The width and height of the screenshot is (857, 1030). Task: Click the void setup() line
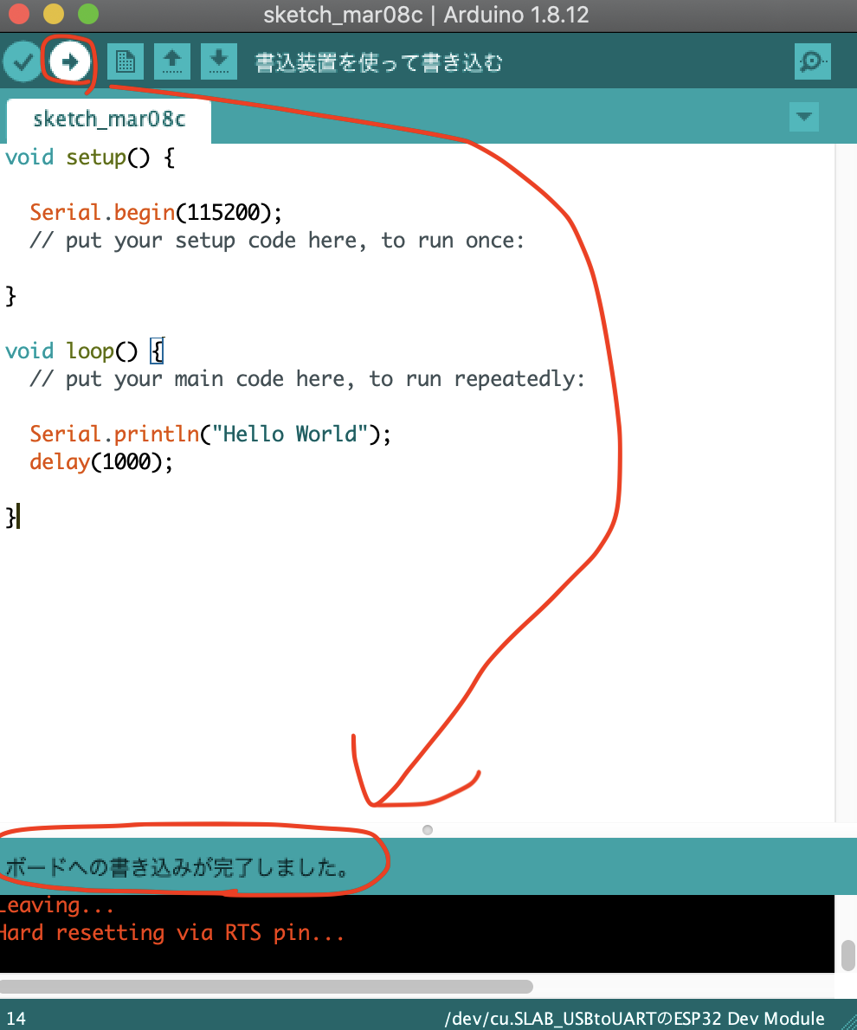coord(90,157)
